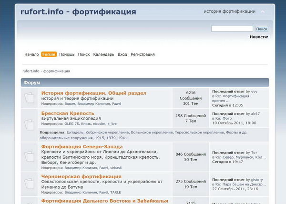Click the Новости: label
Viewport: 286px width, 204px height.
[259, 37]
